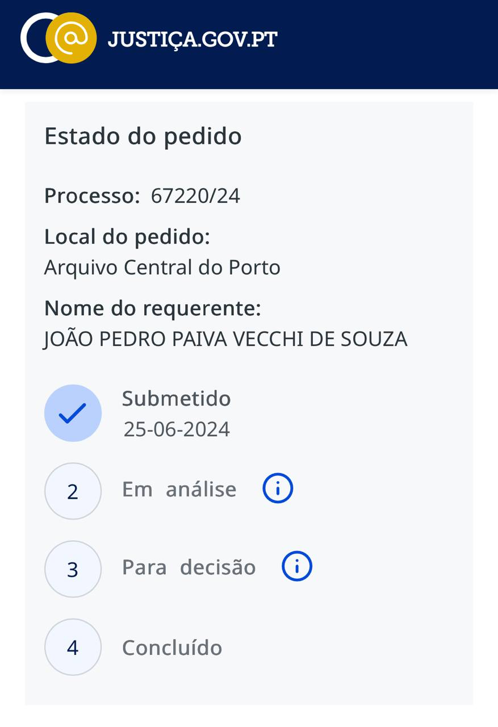Click the Para decisão step label

pos(189,567)
